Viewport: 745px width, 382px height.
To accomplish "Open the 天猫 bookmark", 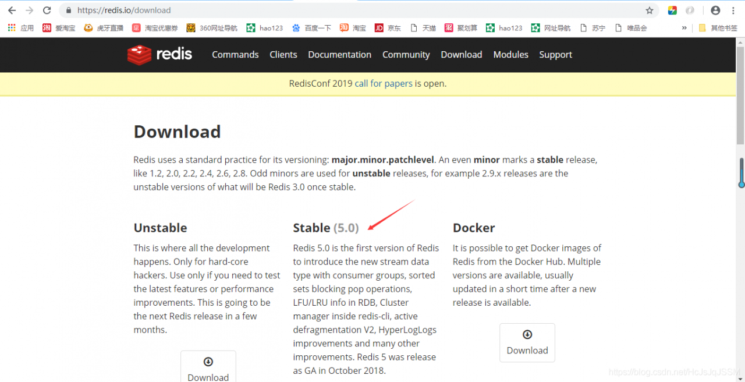I will pos(423,28).
